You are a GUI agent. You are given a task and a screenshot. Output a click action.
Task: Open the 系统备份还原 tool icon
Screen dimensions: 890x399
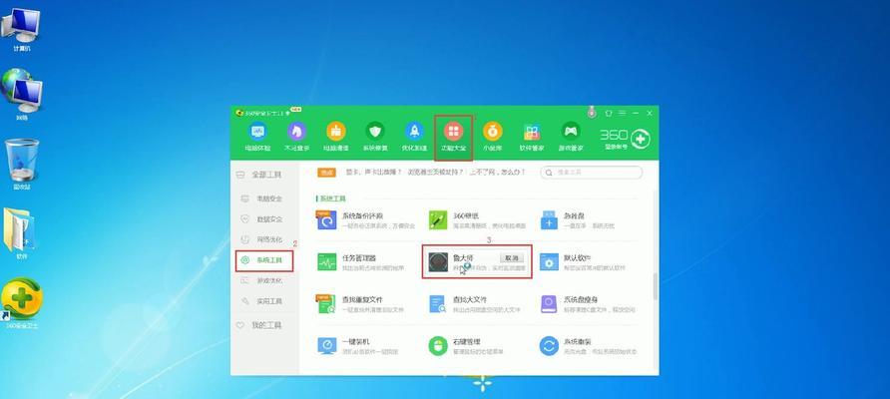click(x=326, y=220)
